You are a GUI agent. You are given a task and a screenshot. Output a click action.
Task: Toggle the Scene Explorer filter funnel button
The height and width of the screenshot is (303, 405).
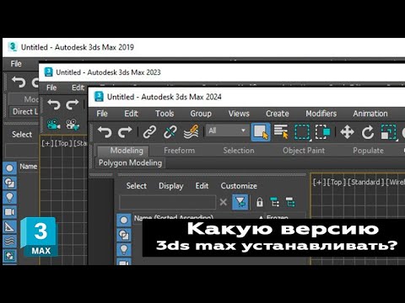point(240,202)
